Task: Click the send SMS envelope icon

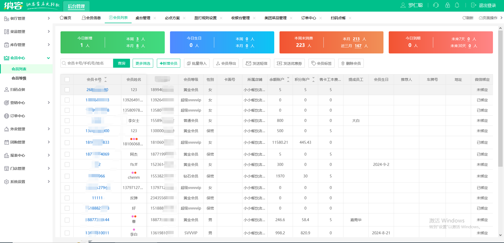Action: [x=248, y=63]
